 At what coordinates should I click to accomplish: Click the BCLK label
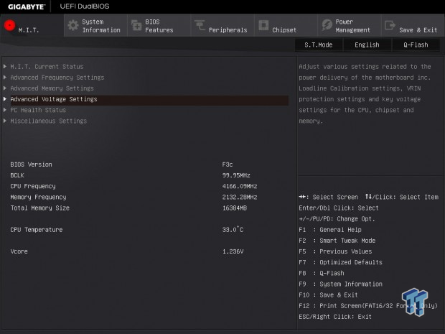point(17,175)
